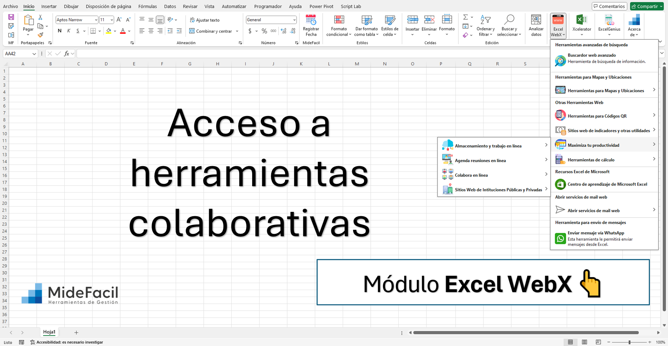
Task: Switch to page layout view
Action: point(584,342)
